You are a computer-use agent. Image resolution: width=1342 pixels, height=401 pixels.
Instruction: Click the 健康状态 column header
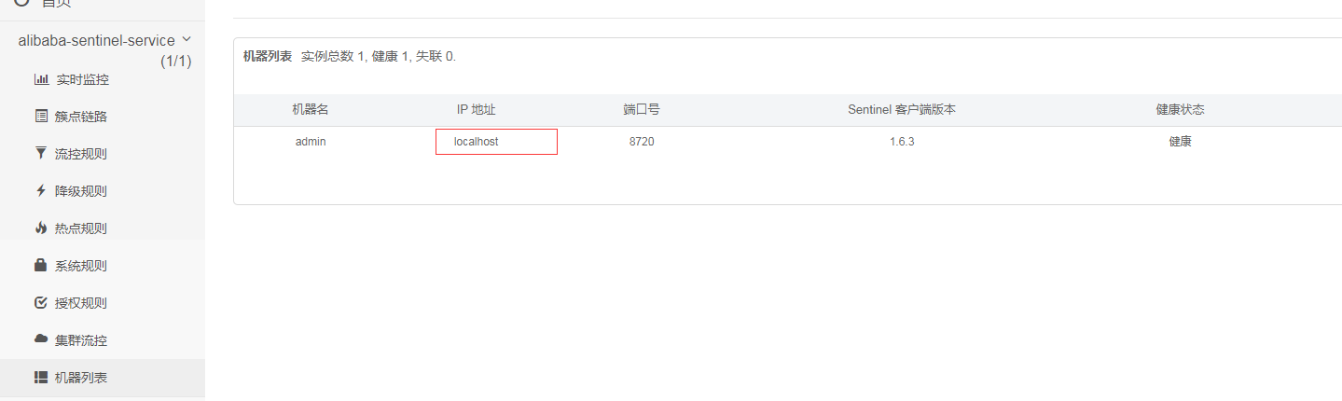[x=1180, y=109]
